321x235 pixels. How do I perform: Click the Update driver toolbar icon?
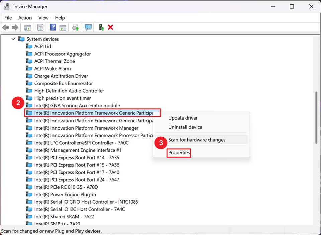click(75, 27)
